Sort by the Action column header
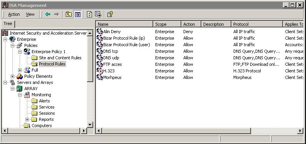The width and height of the screenshot is (306, 144). [x=191, y=24]
